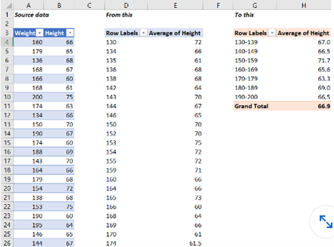Click average value 71.7
Image resolution: width=334 pixels, height=247 pixels.
click(324, 60)
